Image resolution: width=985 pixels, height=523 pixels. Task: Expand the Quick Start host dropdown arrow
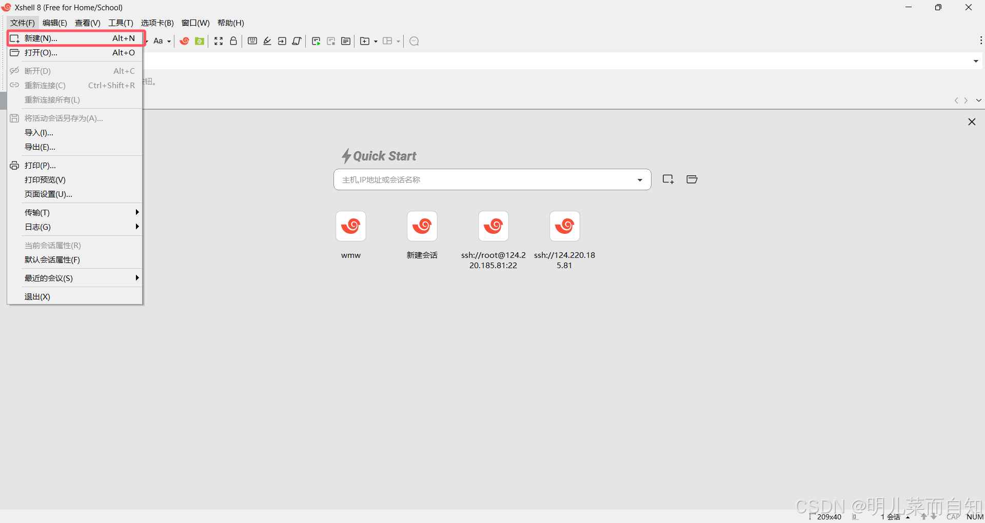pos(640,180)
